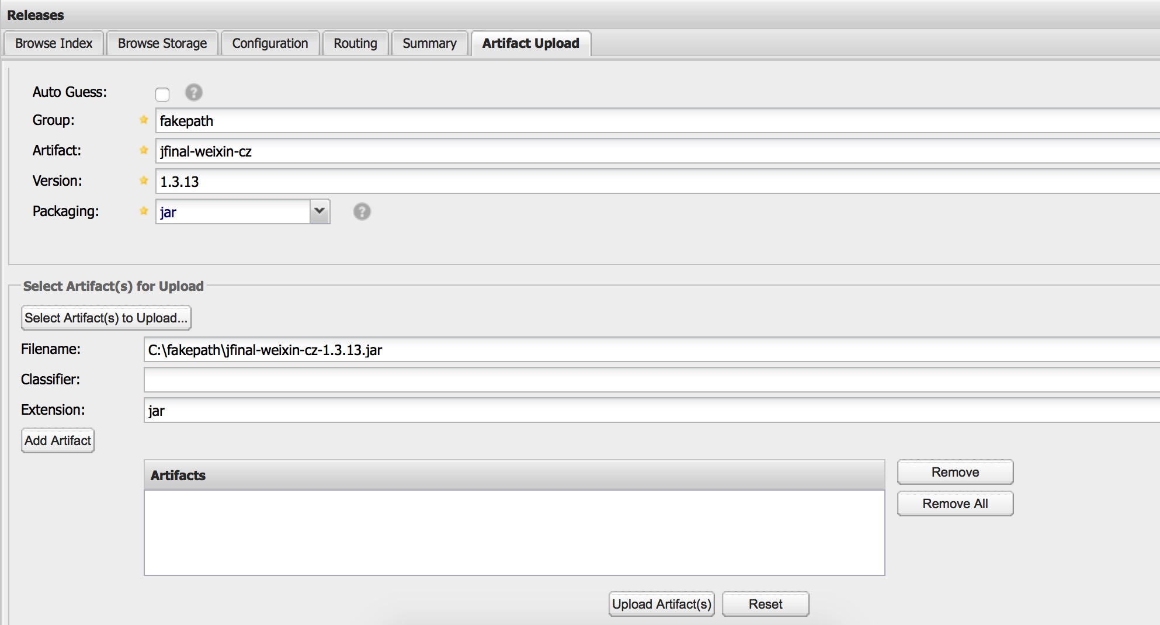Click the required star beside Group
This screenshot has height=625, width=1160.
143,120
